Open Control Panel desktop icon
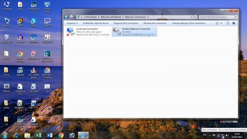The height and width of the screenshot is (139, 247). click(47, 7)
